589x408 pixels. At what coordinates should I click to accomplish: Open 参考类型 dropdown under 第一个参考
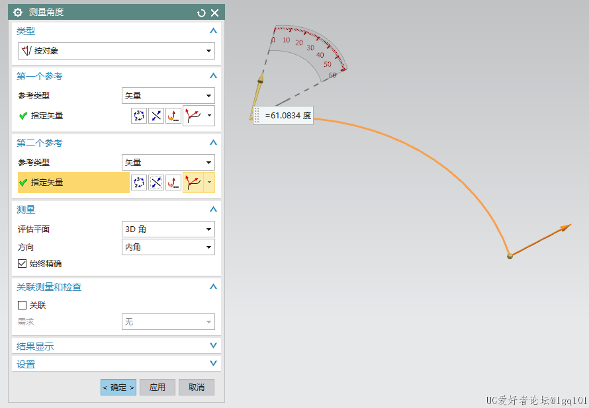[x=168, y=96]
